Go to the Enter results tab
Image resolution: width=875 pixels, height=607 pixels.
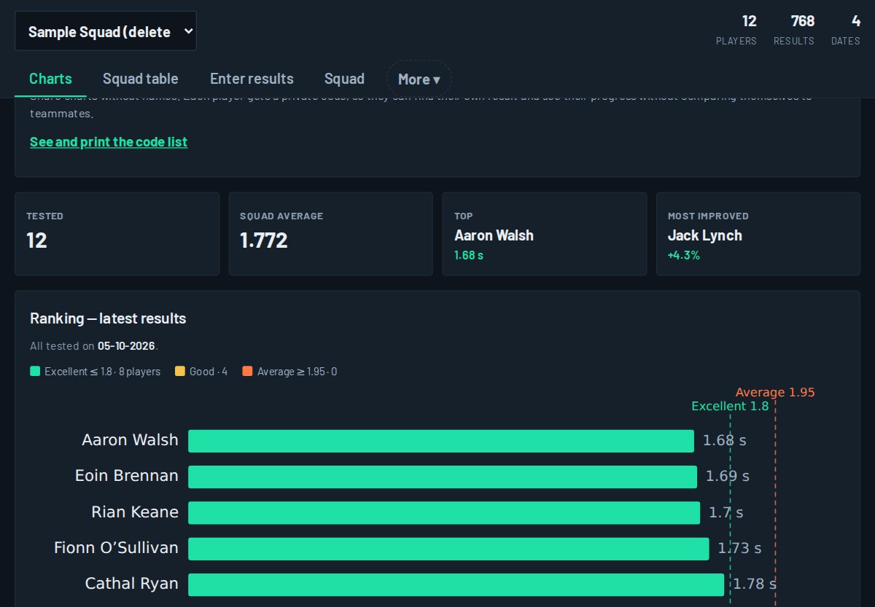click(252, 79)
